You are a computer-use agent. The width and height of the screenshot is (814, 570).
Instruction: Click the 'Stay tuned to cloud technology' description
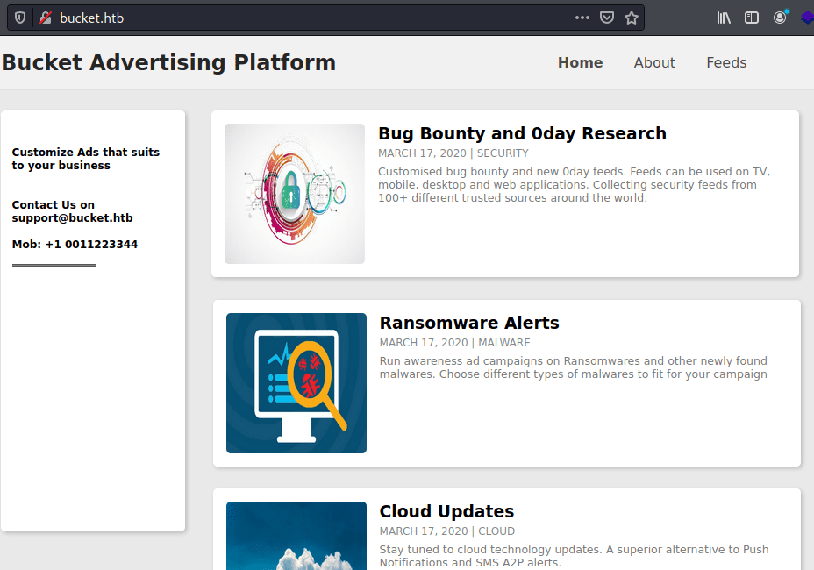pyautogui.click(x=575, y=556)
